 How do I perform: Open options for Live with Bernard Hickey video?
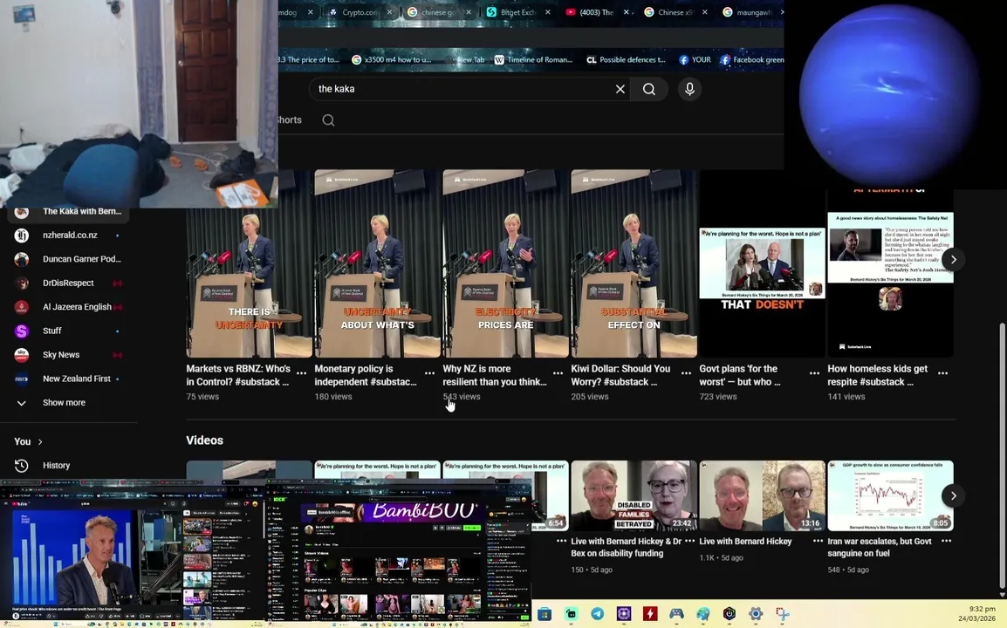click(x=818, y=542)
